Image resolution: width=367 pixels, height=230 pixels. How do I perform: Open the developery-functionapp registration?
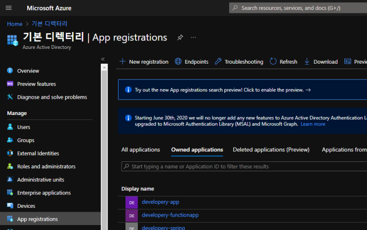(170, 215)
